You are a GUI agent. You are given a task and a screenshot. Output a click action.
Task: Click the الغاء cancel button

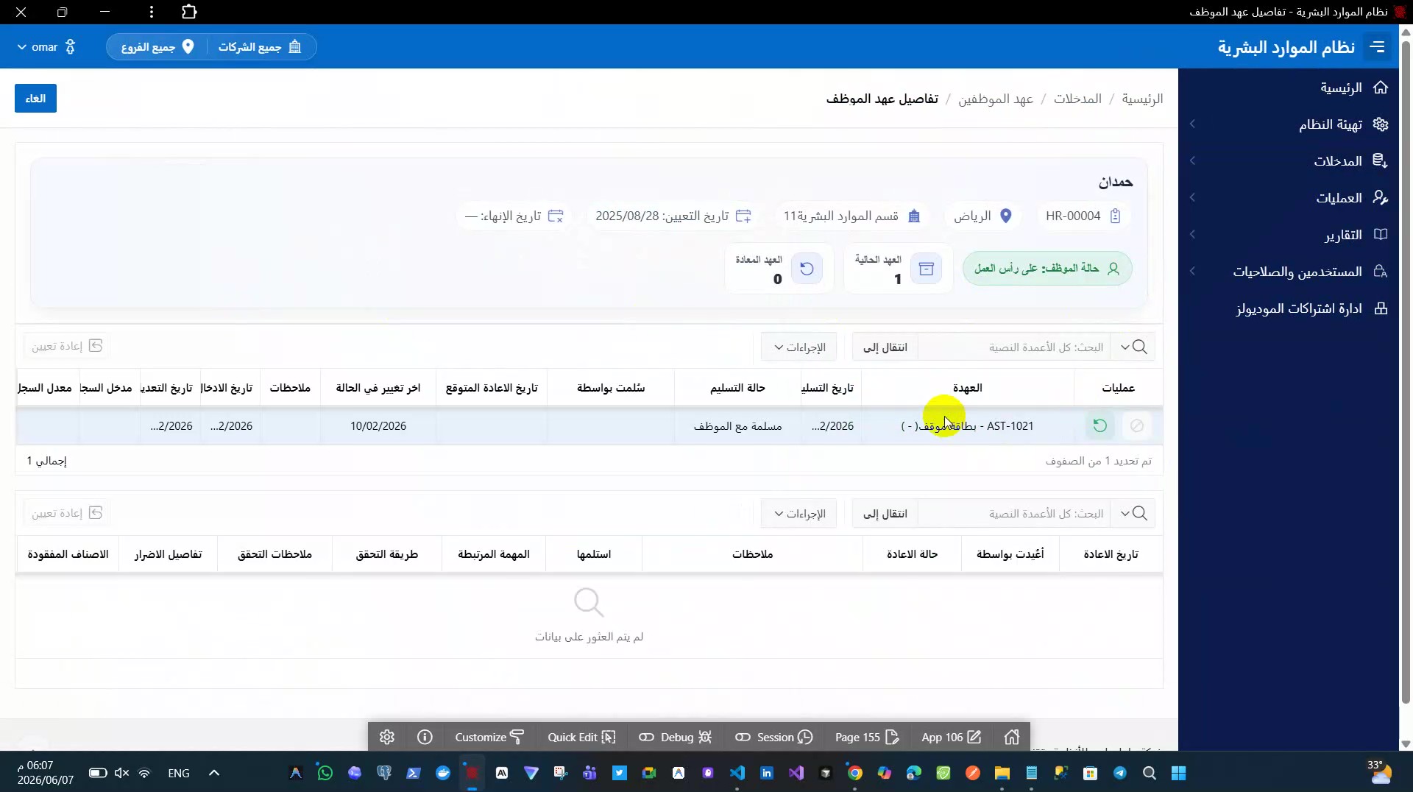pos(35,98)
